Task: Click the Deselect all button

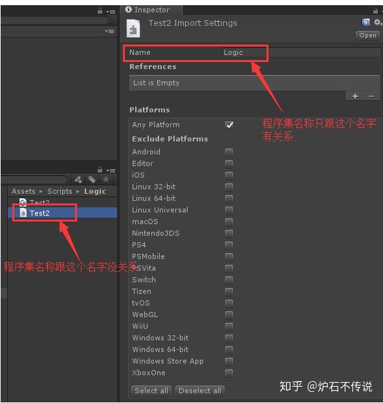Action: click(200, 391)
